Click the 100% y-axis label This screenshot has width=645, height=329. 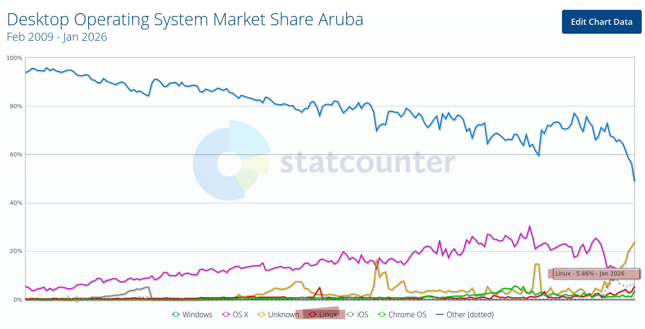click(14, 58)
